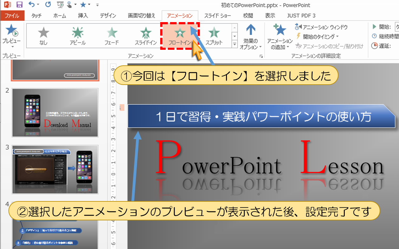
Task: Select slide 3 thumbnail
Action: click(x=55, y=169)
